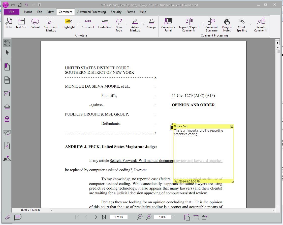This screenshot has height=225, width=283.
Task: Activate the Hand tool
Action: tap(7, 43)
